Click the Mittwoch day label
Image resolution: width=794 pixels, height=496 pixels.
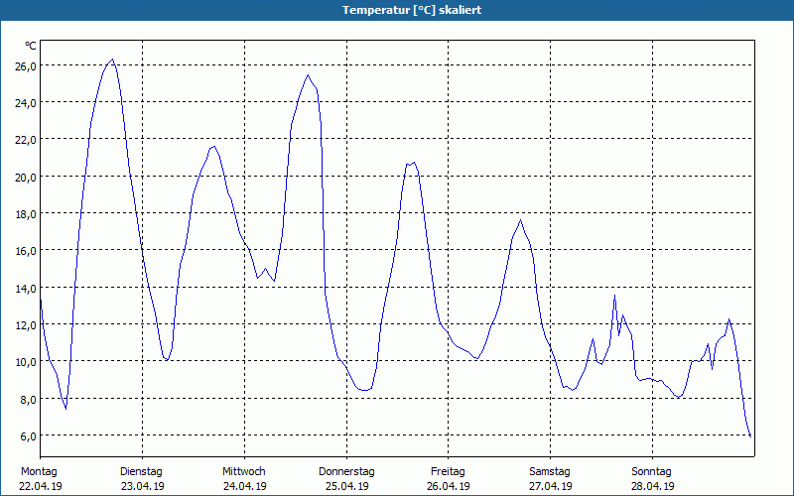244,471
